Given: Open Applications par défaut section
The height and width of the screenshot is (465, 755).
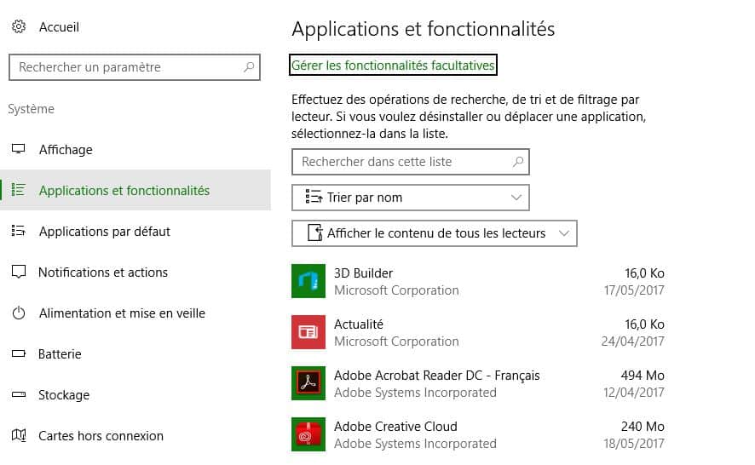Looking at the screenshot, I should (105, 232).
